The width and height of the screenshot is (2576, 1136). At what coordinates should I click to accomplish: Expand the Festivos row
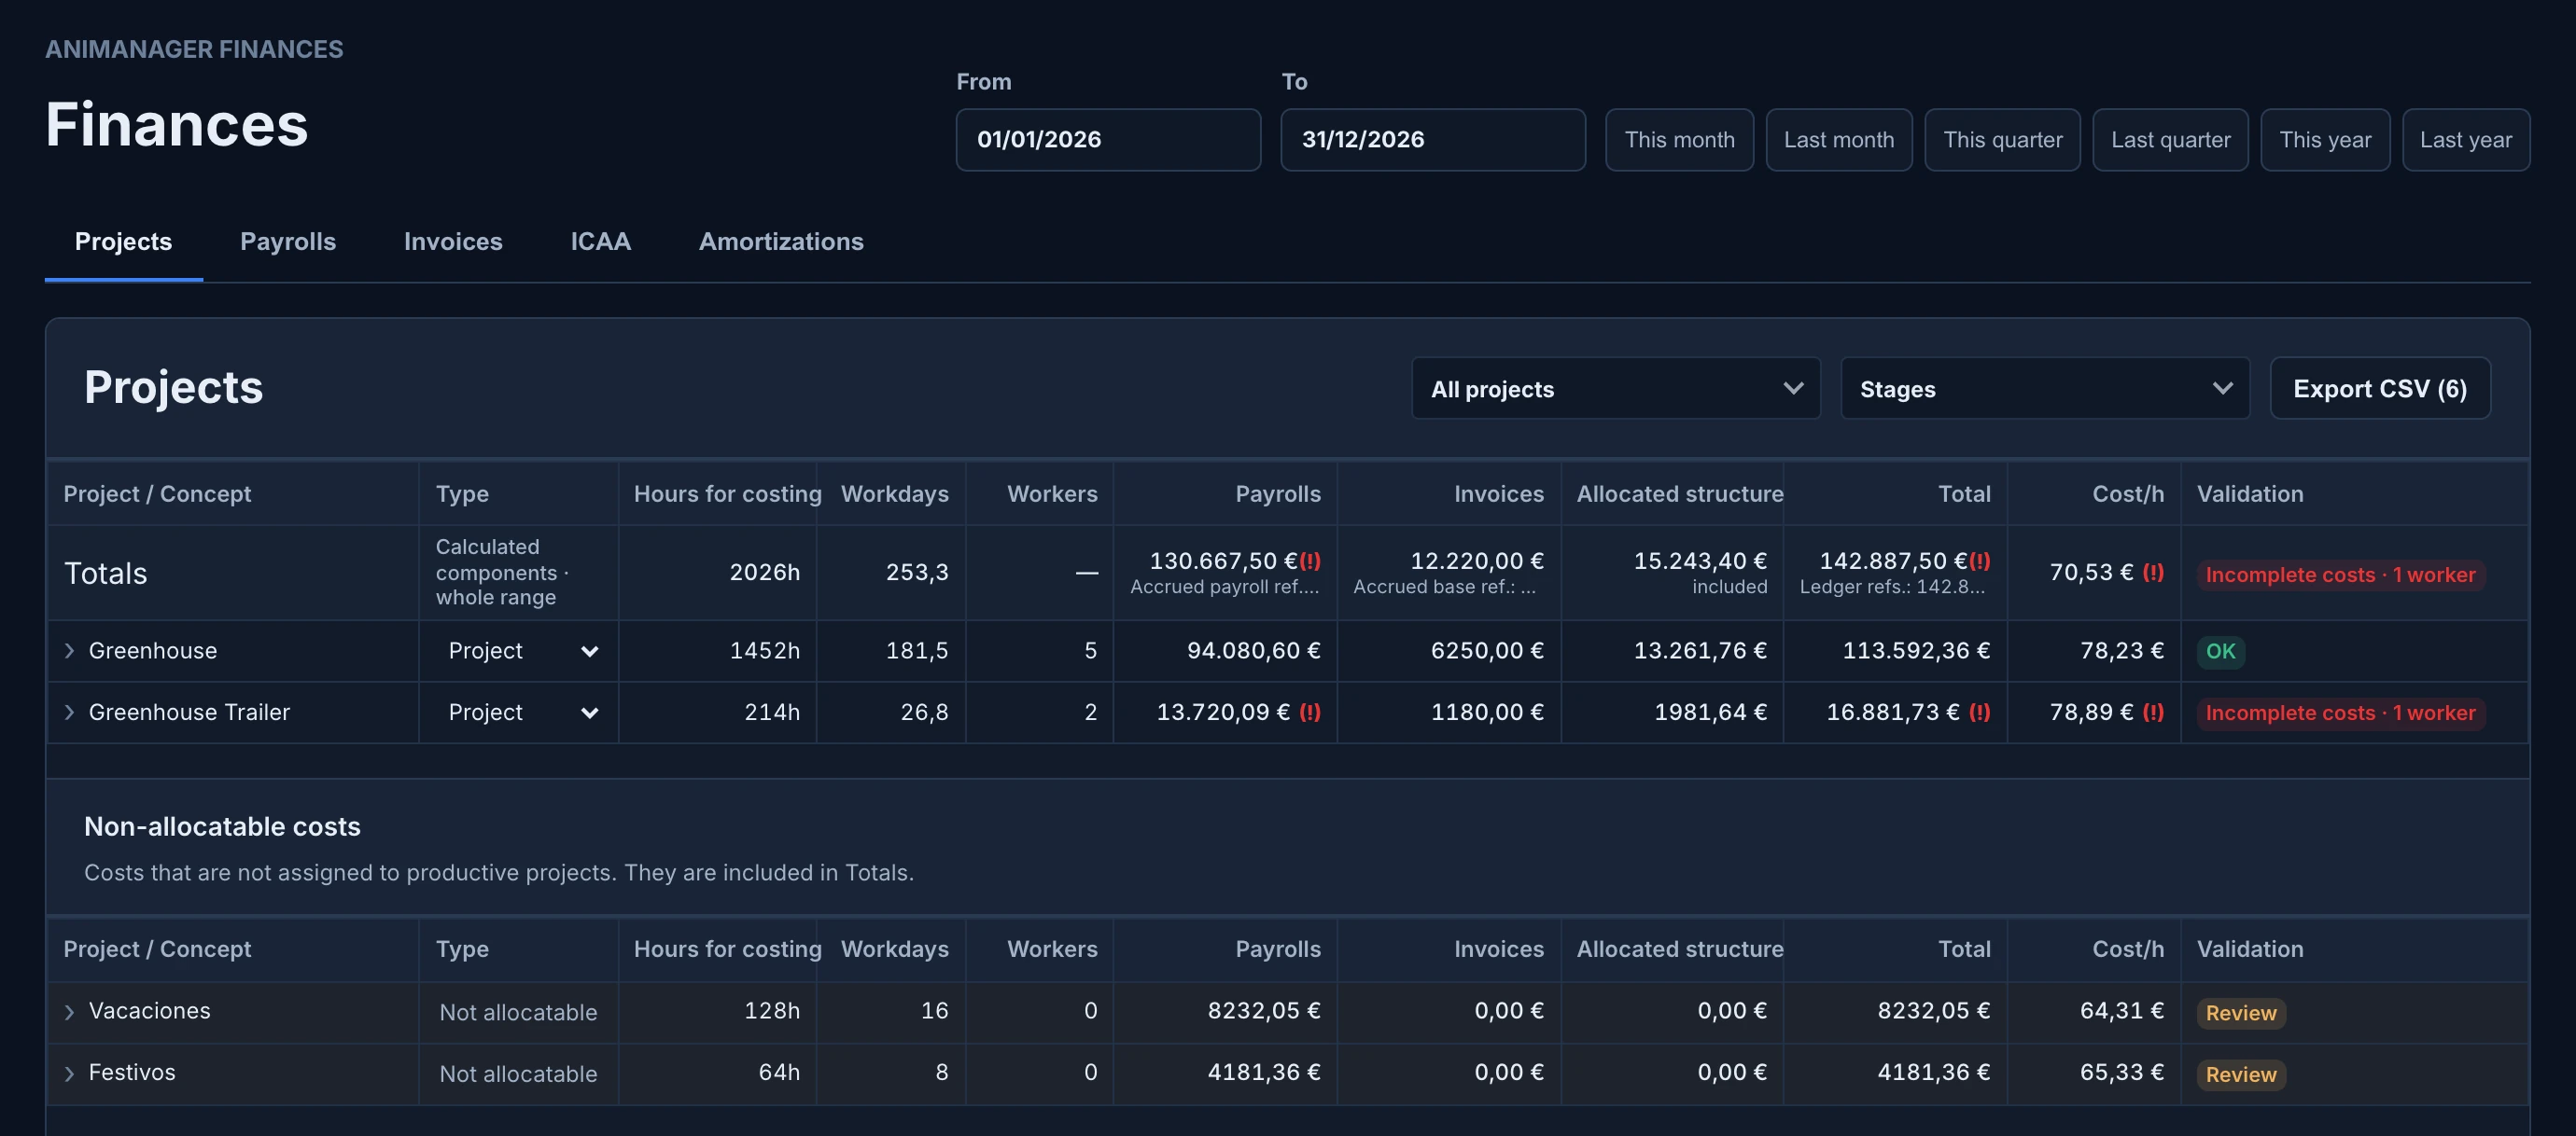click(x=69, y=1074)
